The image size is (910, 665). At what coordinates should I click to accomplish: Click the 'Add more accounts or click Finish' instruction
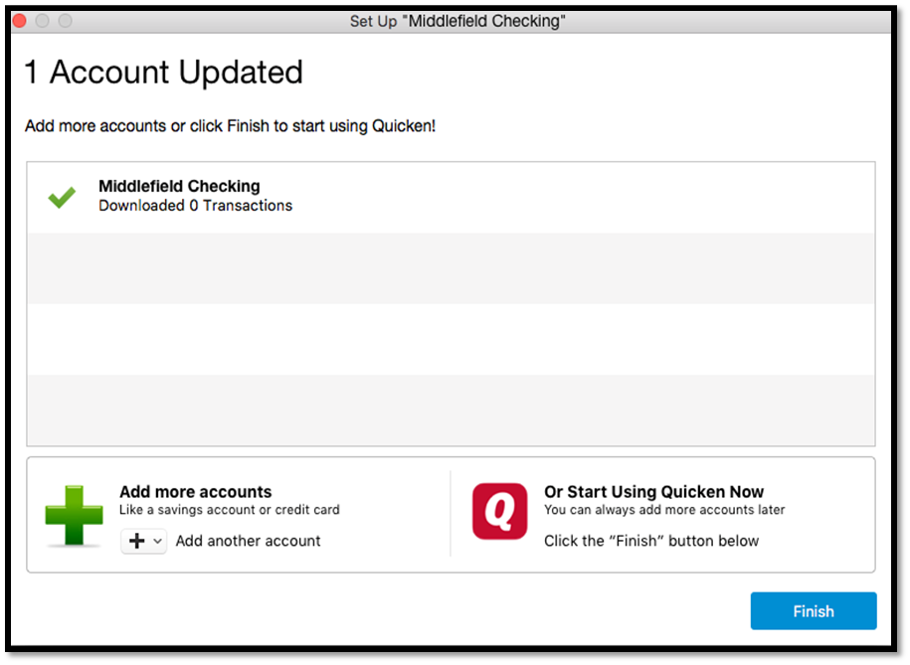pyautogui.click(x=230, y=127)
